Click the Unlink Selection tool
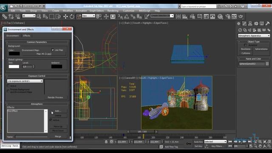This screenshot has height=153, width=272. (11, 17)
